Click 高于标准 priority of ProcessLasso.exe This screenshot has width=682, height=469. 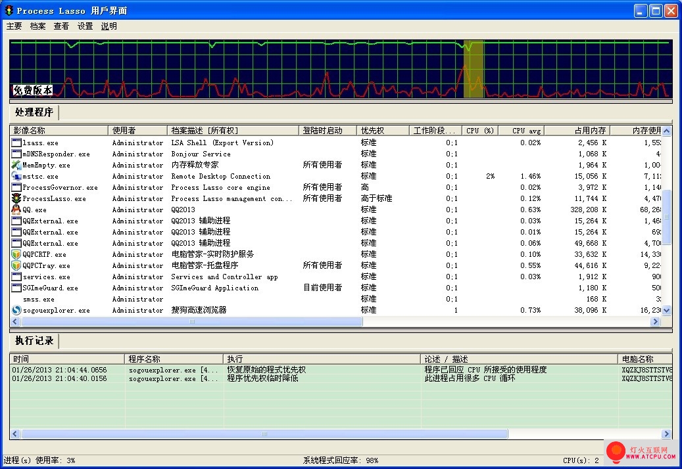pos(376,198)
